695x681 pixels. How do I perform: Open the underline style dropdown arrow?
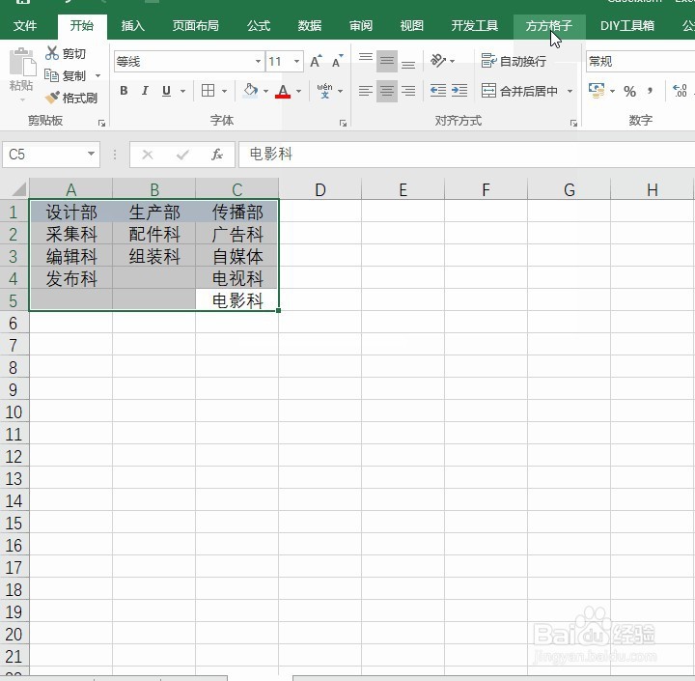[182, 92]
